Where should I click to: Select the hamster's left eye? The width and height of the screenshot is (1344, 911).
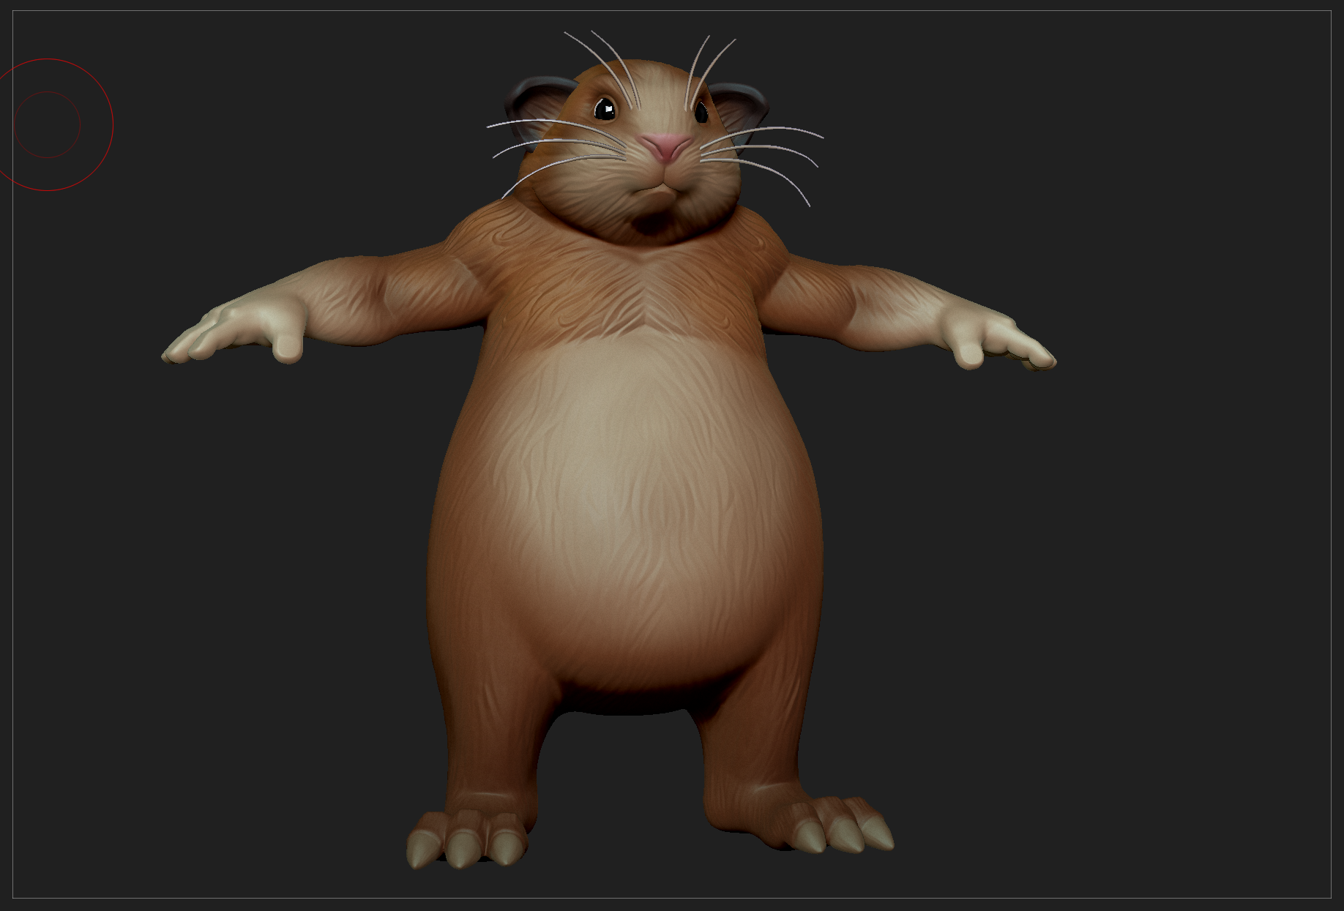(701, 111)
